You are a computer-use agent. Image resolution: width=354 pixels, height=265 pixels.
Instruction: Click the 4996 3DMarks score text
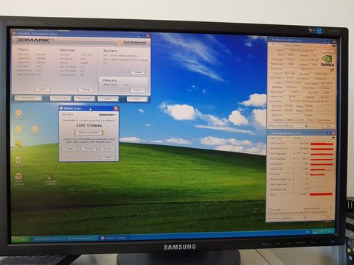(88, 125)
